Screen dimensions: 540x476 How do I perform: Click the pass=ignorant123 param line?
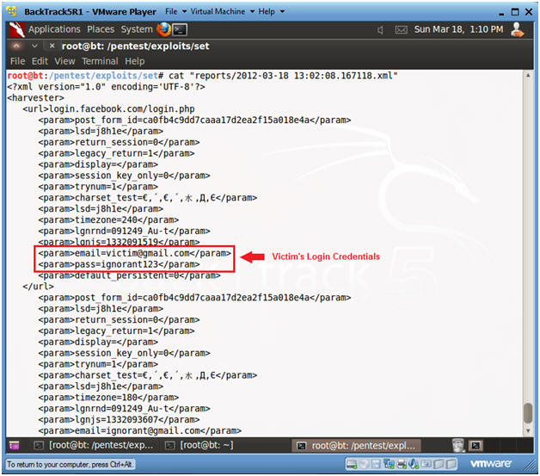coord(119,264)
